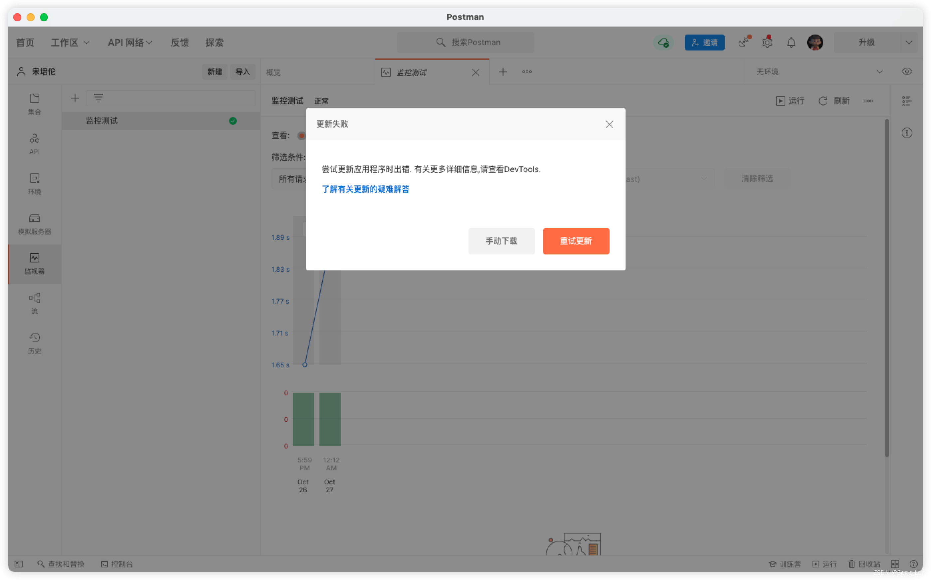The image size is (931, 580).
Task: Open the 流 flows sidebar icon
Action: tap(35, 303)
